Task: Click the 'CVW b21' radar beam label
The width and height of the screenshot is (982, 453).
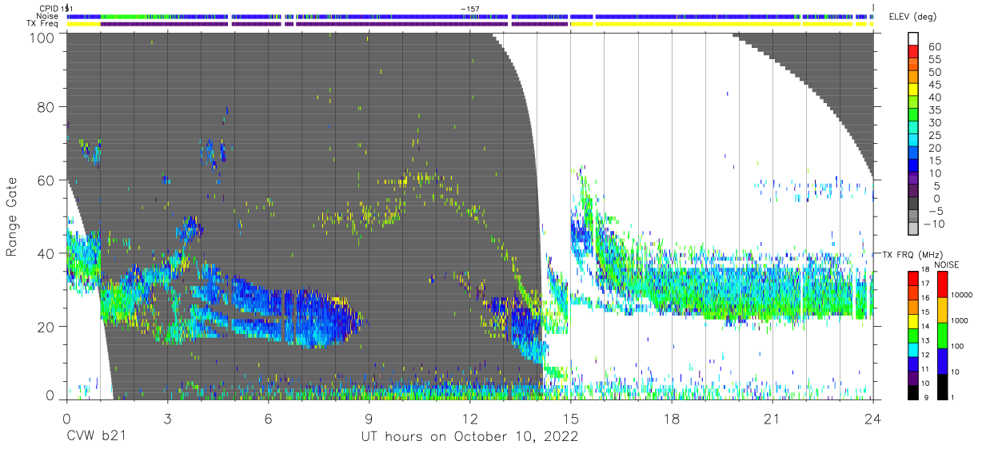Action: [x=95, y=437]
